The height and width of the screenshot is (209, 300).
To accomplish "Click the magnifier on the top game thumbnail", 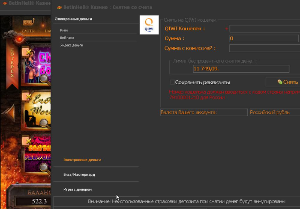I will point(44,78).
